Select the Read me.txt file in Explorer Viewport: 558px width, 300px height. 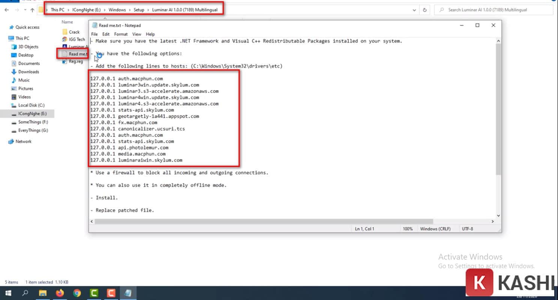pos(74,54)
